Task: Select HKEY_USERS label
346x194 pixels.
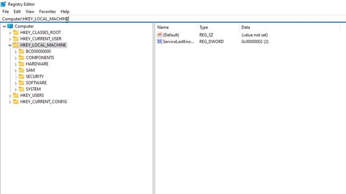Action: click(x=32, y=95)
